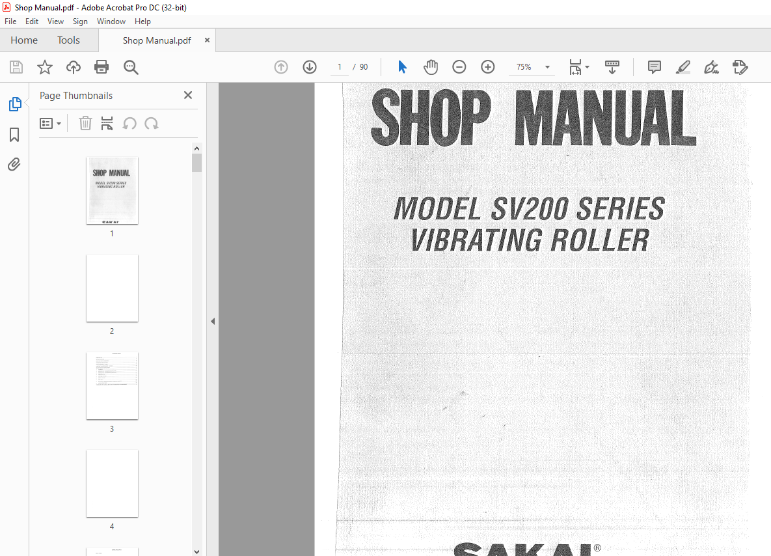Open the thumbnails options dropdown menu
This screenshot has width=771, height=556.
(50, 124)
